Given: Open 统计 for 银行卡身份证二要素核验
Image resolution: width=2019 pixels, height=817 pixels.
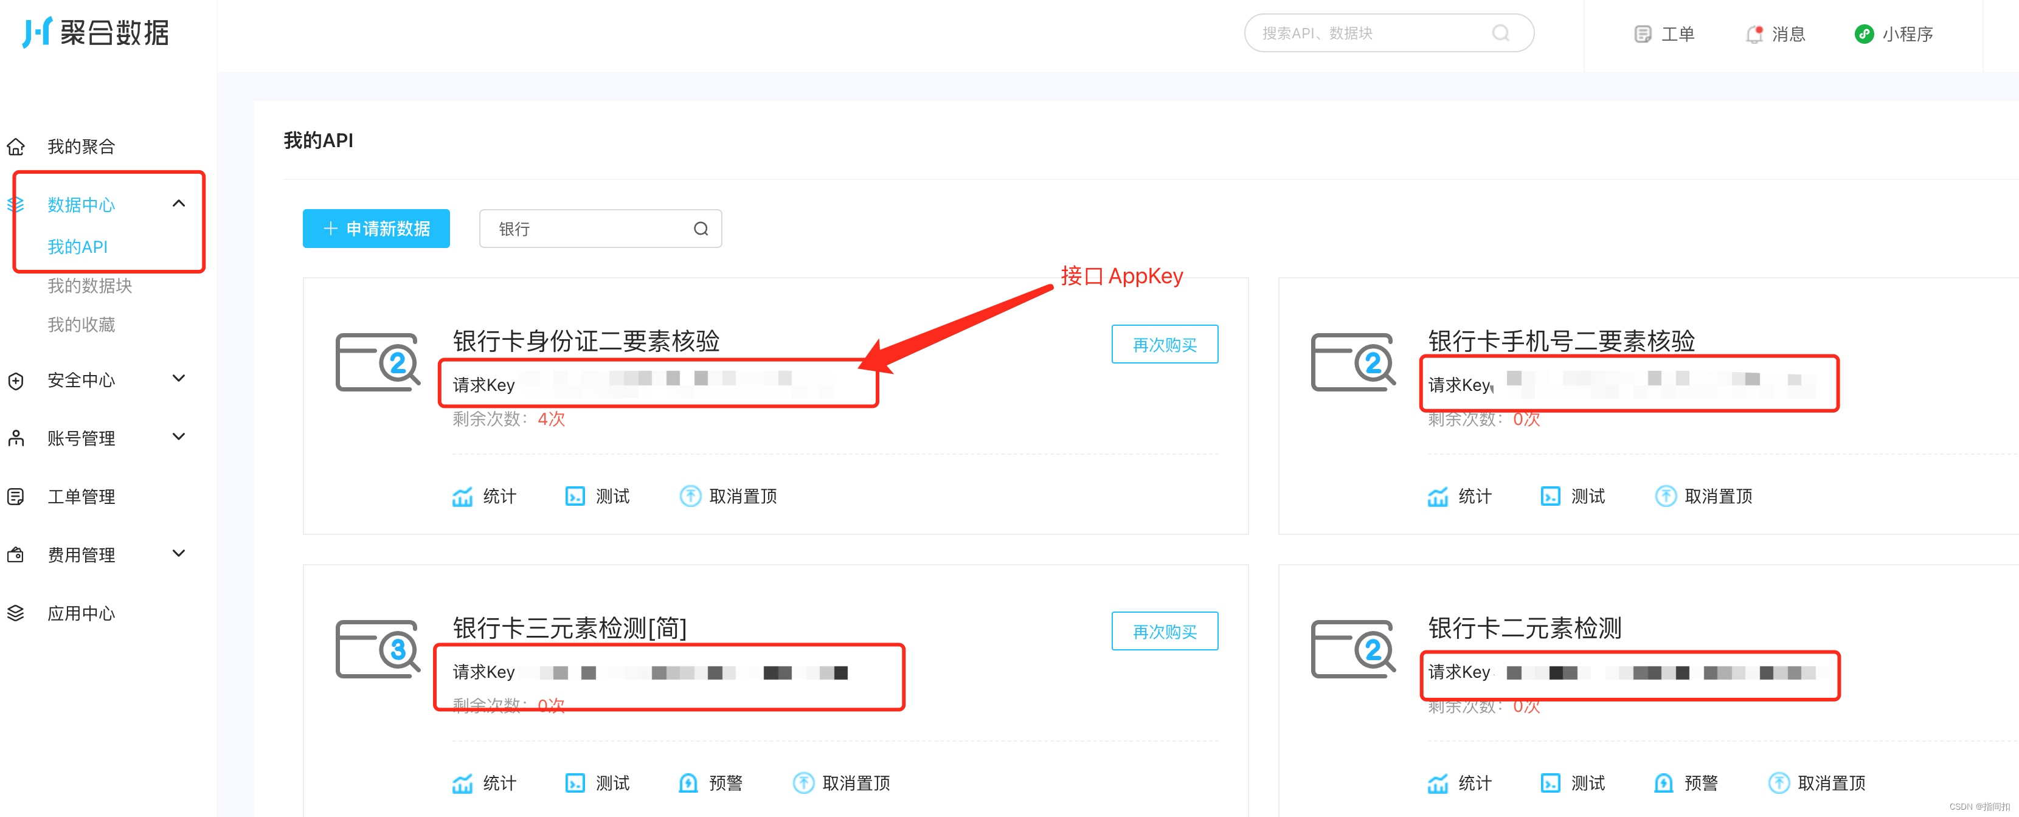Looking at the screenshot, I should (484, 497).
